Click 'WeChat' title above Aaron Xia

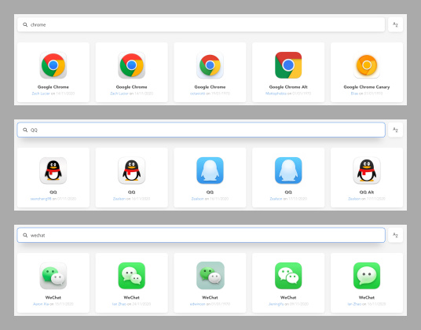[x=53, y=298]
